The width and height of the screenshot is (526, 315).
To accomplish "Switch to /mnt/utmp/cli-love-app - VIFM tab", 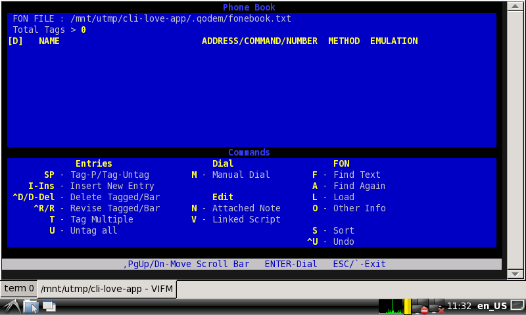I will (107, 289).
